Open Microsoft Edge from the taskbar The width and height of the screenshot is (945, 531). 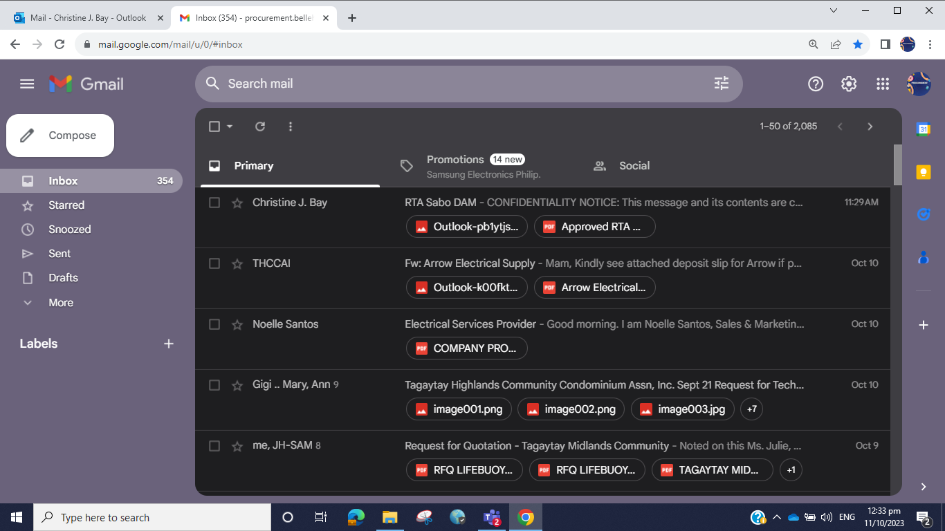point(356,517)
